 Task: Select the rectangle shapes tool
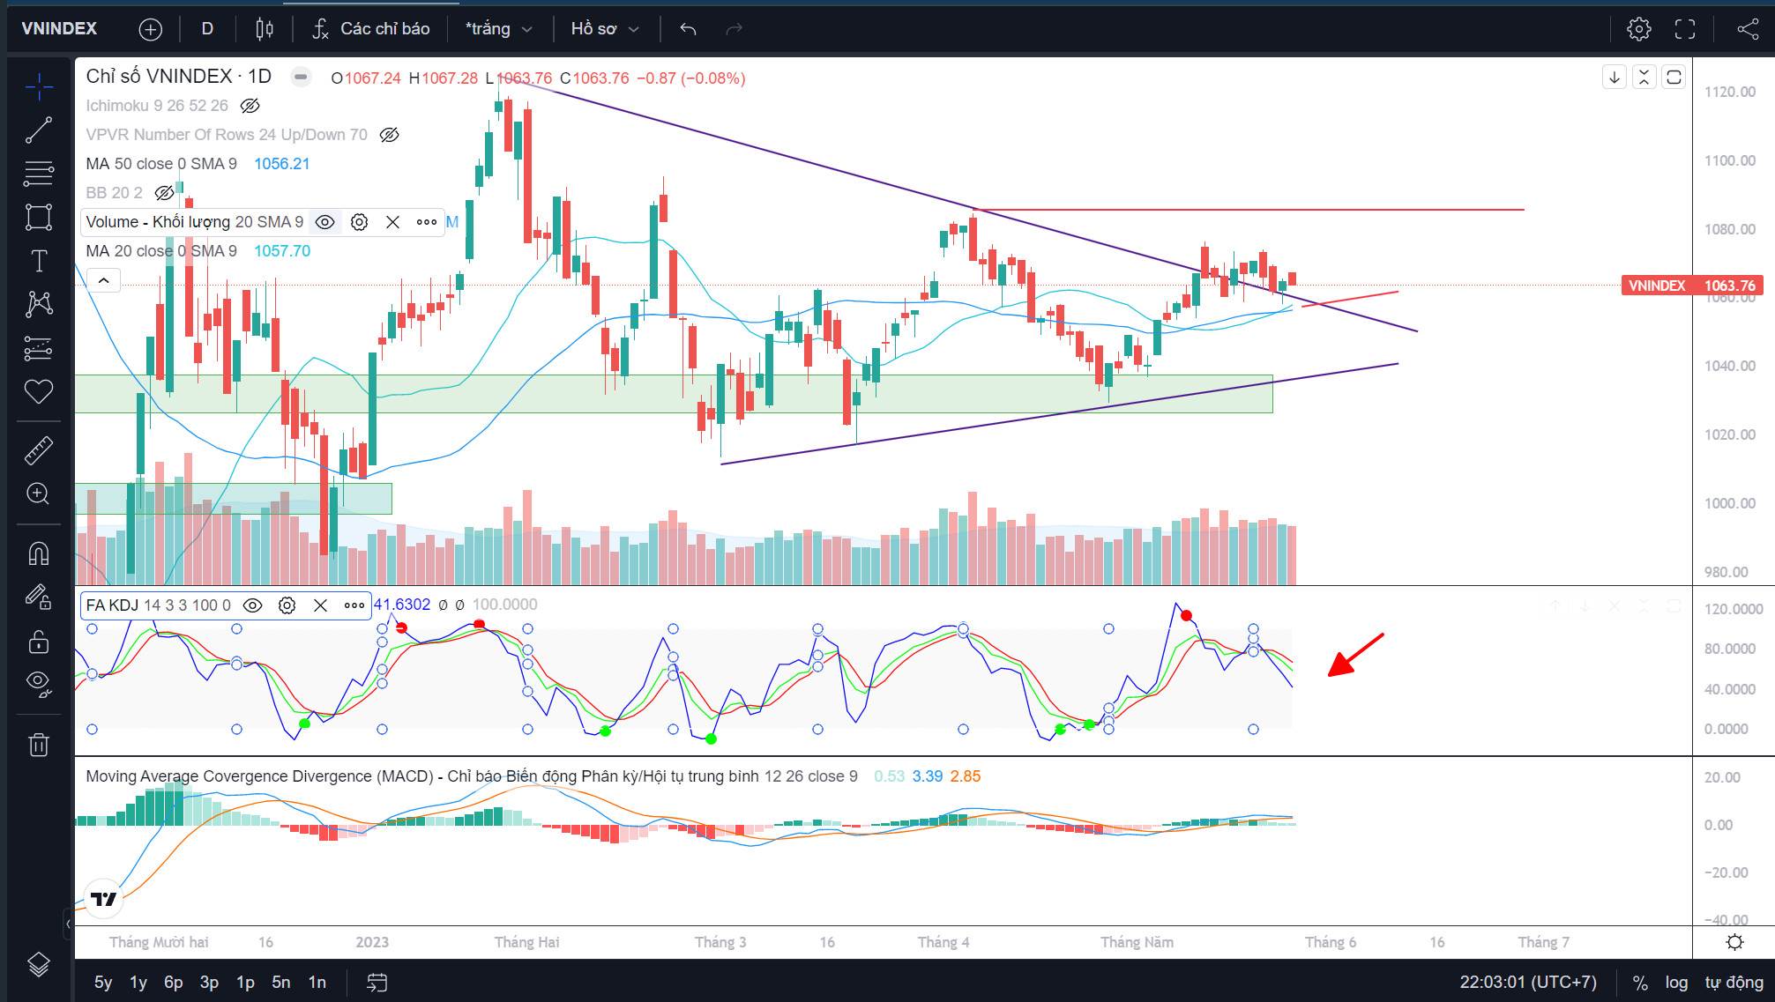tap(39, 217)
